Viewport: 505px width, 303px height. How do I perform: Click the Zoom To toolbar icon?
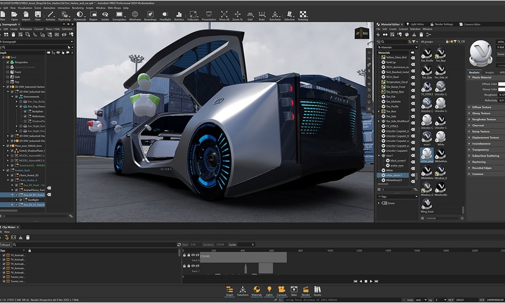(x=238, y=15)
